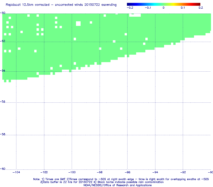Viewport: 213px width, 187px height.
Task: Click the '-0.1' colorbar label
Action: point(148,8)
